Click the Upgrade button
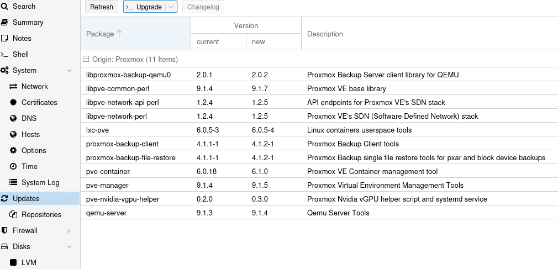The image size is (558, 269). pyautogui.click(x=144, y=7)
